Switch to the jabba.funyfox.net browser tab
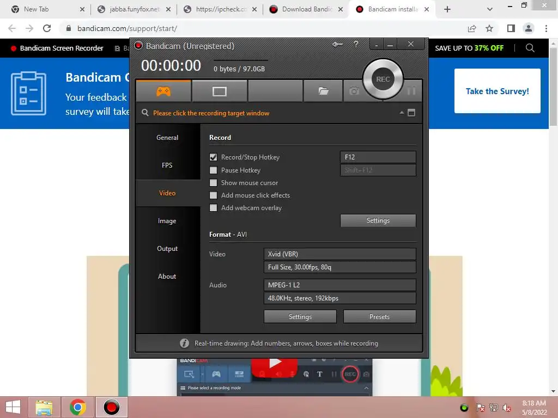 [134, 9]
